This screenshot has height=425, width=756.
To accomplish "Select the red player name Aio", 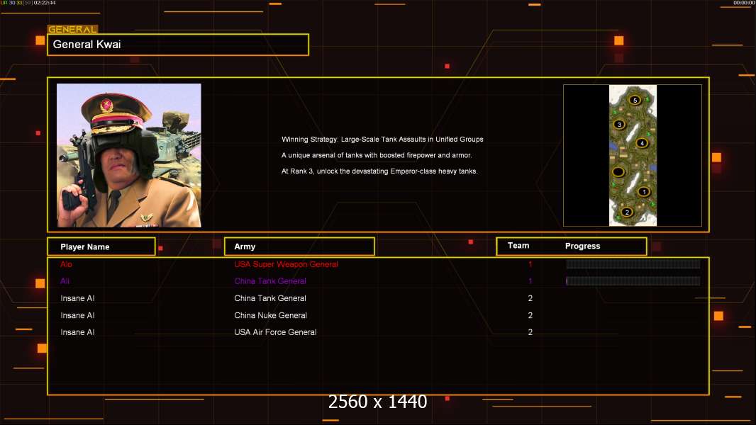I will [x=66, y=264].
